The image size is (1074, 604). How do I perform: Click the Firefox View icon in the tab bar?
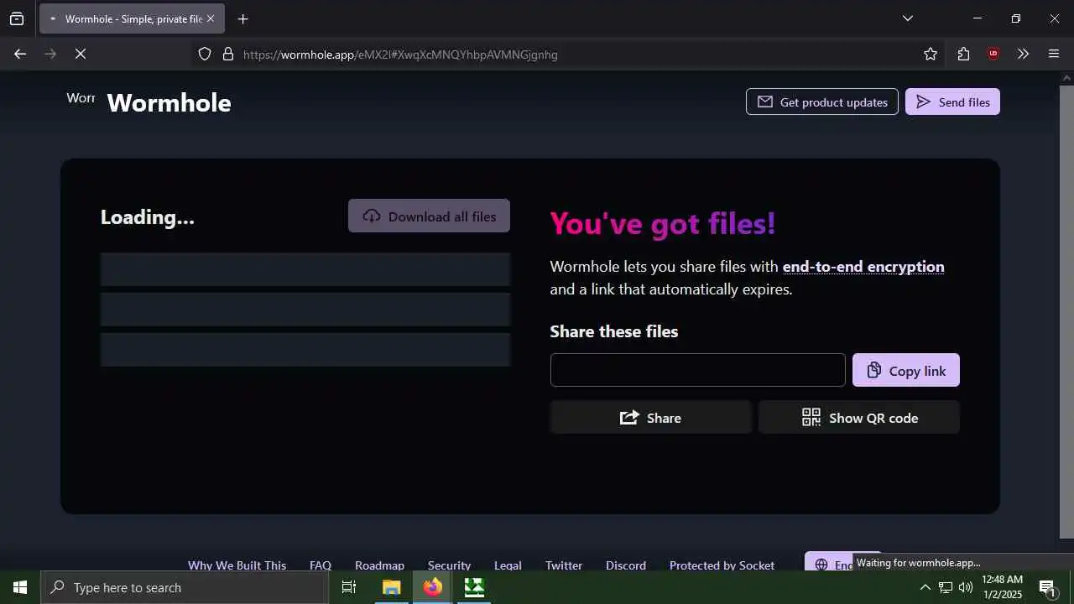(17, 18)
